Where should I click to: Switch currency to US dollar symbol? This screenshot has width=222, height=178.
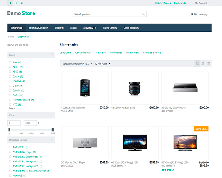(x=10, y=3)
